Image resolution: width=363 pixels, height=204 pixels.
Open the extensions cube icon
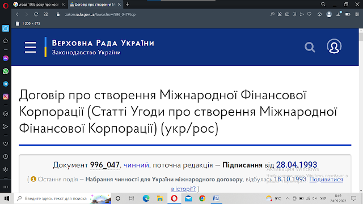point(319,14)
